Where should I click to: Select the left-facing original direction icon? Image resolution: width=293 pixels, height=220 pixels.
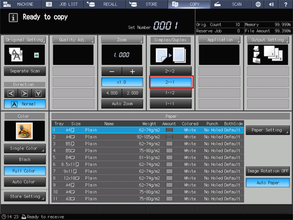11,93
